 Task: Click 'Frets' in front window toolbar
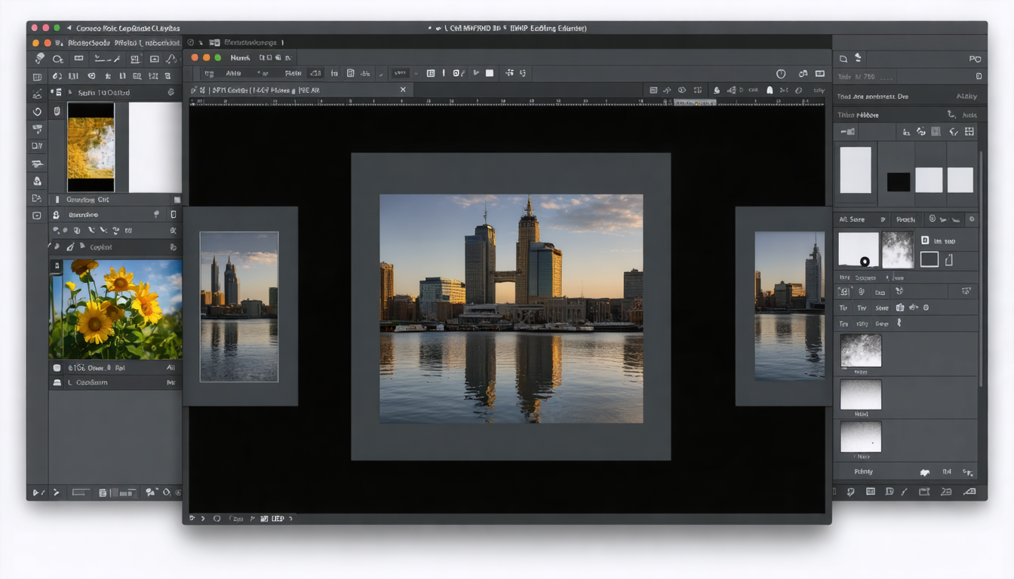tap(293, 73)
